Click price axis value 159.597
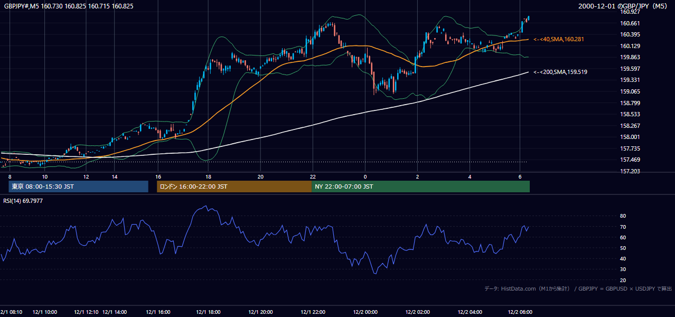The height and width of the screenshot is (317, 675). pyautogui.click(x=631, y=69)
